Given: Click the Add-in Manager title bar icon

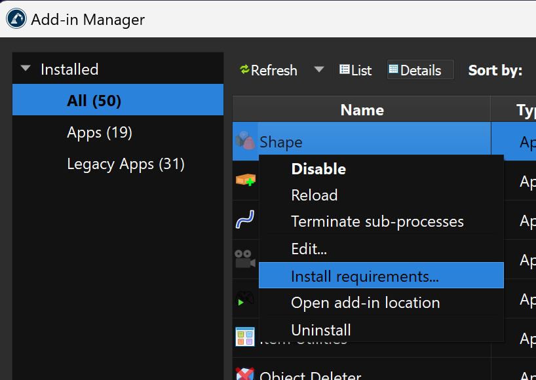Looking at the screenshot, I should point(16,19).
